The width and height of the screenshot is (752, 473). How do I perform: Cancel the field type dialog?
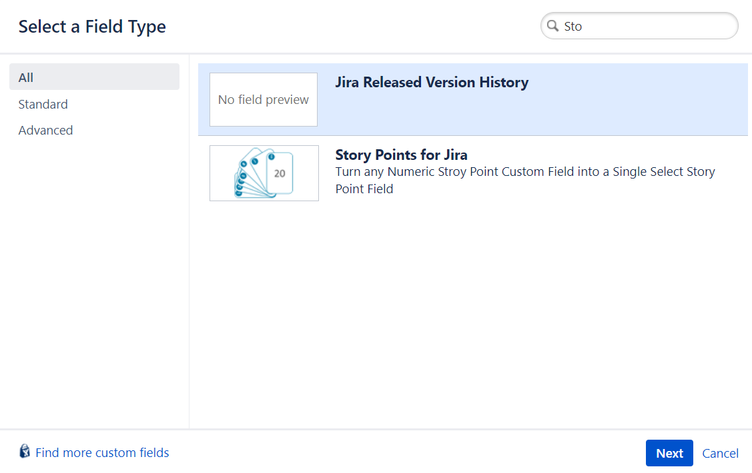(720, 453)
